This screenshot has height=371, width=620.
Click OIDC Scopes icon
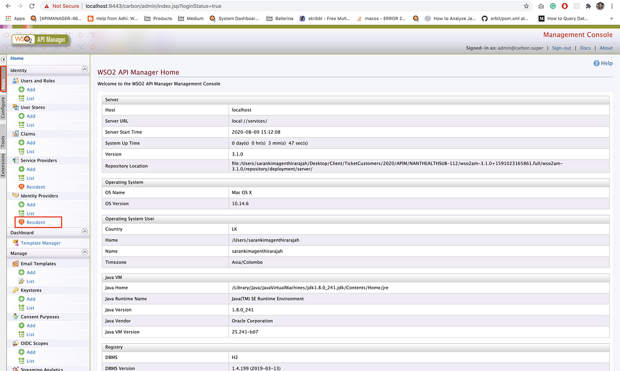[x=15, y=343]
